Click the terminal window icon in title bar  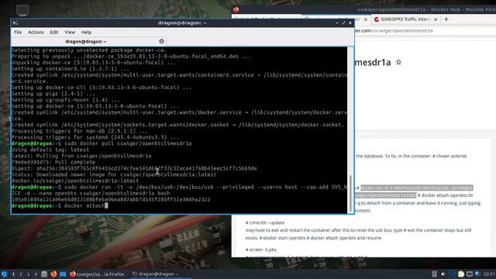[x=15, y=22]
